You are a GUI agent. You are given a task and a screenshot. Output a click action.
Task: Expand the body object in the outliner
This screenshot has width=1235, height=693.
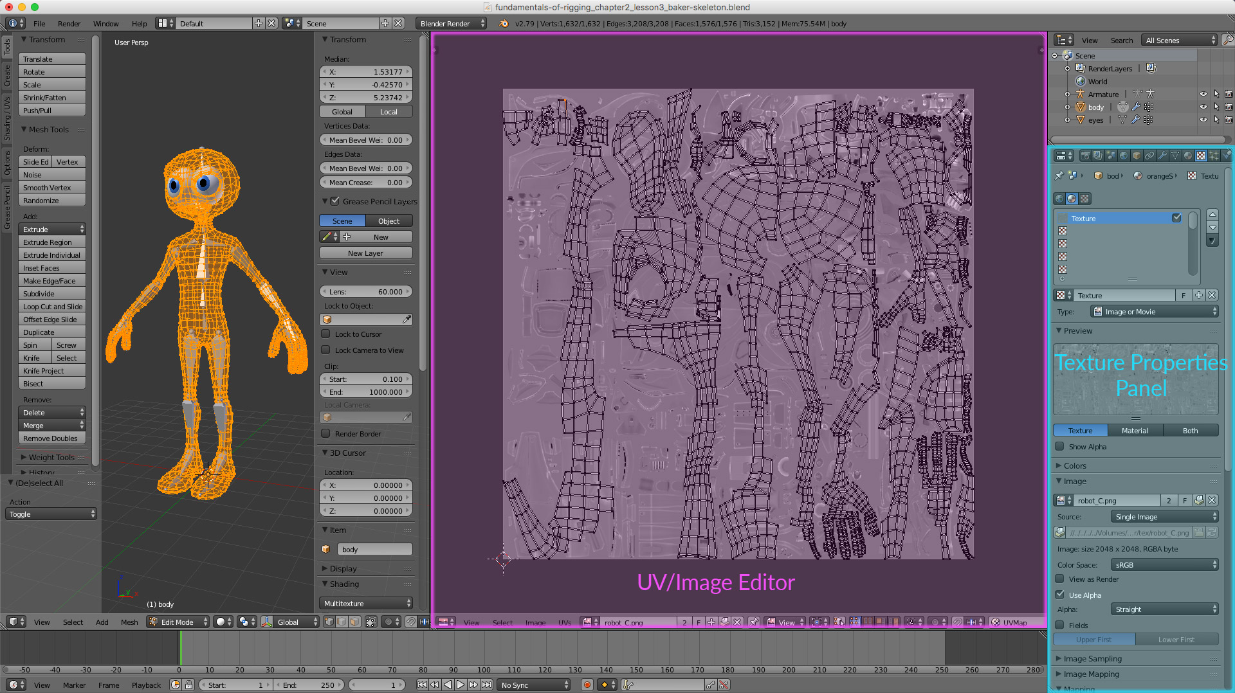[1067, 107]
